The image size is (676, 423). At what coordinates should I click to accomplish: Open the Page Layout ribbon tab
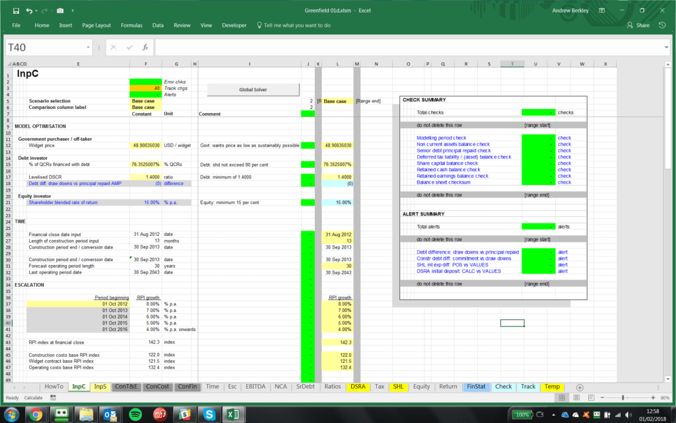96,26
